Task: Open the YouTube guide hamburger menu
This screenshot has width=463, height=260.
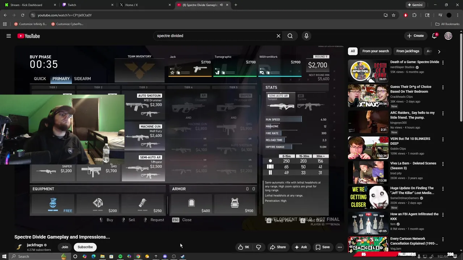Action: click(9, 36)
